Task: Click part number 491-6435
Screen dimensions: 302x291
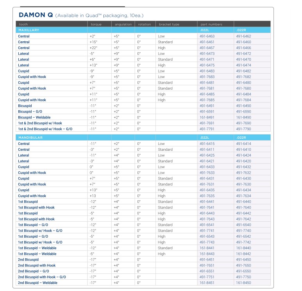Action: pos(207,190)
